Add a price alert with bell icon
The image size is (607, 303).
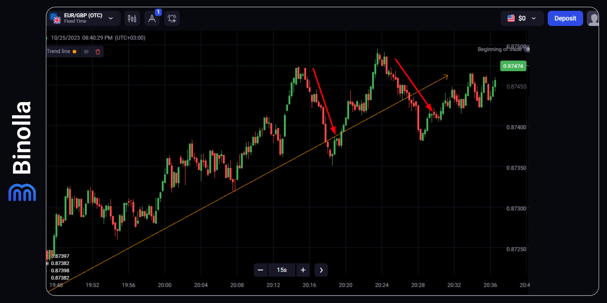(172, 19)
